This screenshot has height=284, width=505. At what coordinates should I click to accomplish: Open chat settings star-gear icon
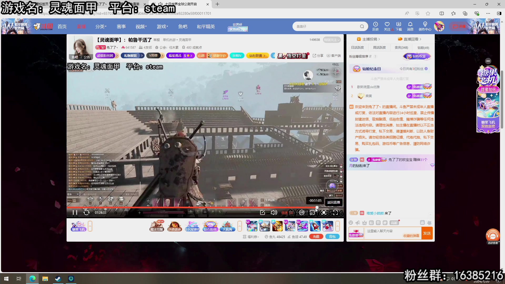(x=429, y=223)
